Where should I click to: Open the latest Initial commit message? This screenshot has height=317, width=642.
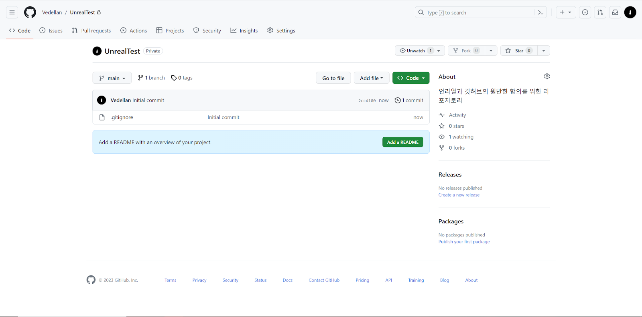pyautogui.click(x=148, y=100)
